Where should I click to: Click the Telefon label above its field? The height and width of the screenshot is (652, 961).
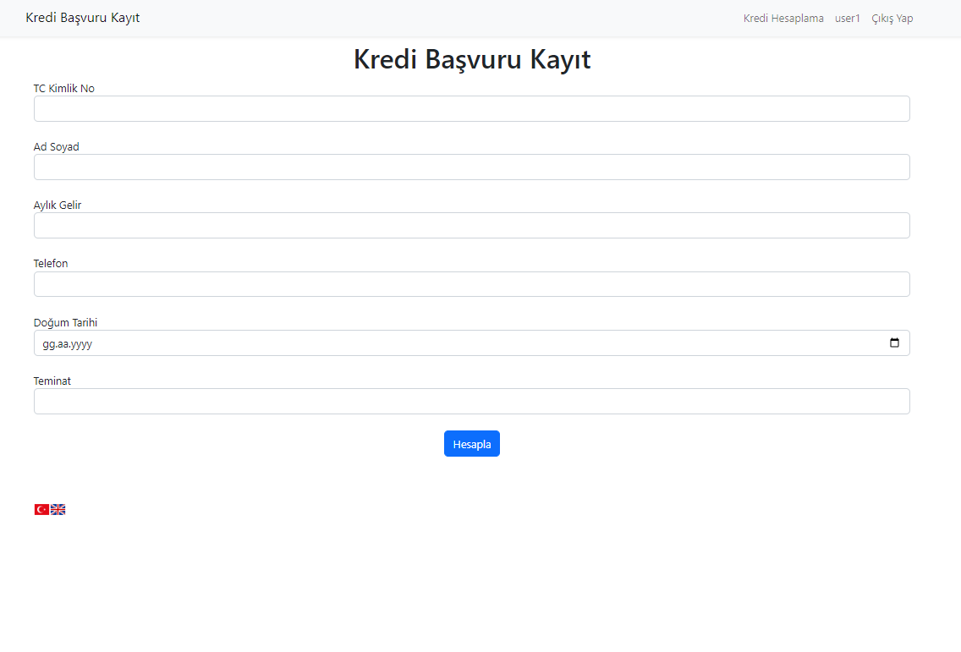click(x=51, y=263)
